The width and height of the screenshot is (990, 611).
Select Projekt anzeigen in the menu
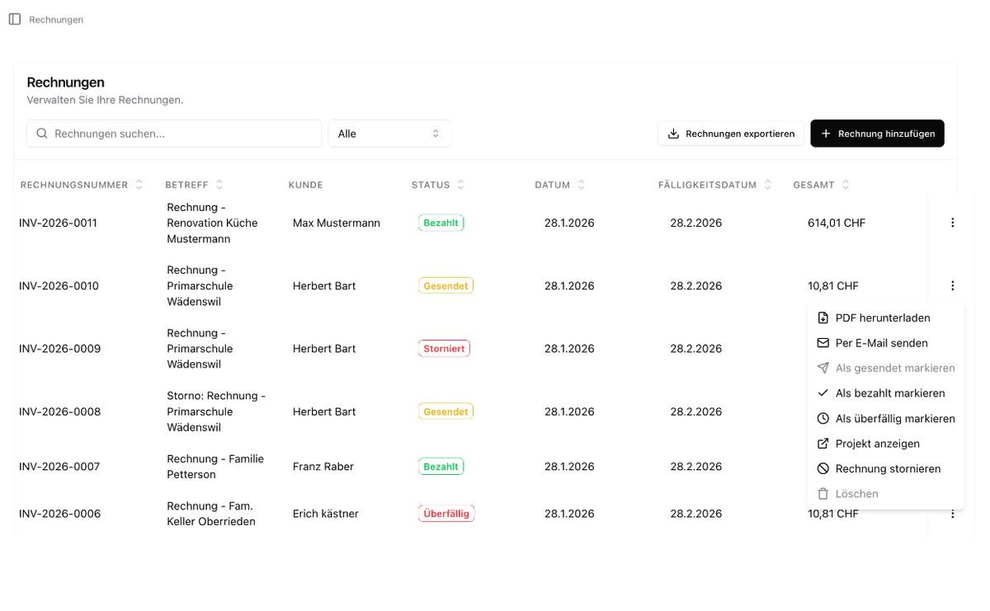point(877,444)
